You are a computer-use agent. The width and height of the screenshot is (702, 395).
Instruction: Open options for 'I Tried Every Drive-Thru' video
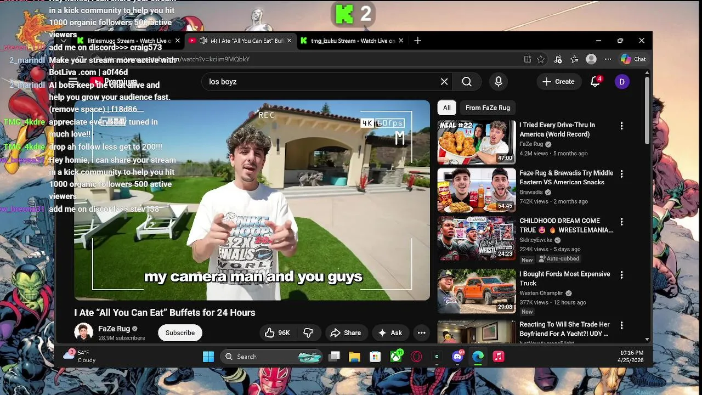coord(621,126)
